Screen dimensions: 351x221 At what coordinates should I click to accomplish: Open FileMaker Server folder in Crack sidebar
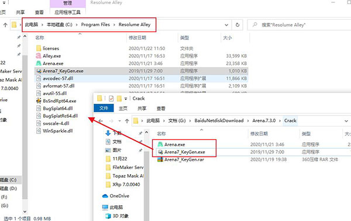tap(125, 167)
